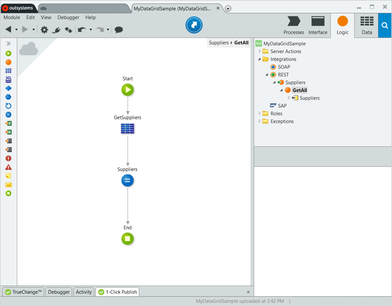Open the undo history dropdown arrow
The height and width of the screenshot is (306, 392).
pyautogui.click(x=90, y=29)
